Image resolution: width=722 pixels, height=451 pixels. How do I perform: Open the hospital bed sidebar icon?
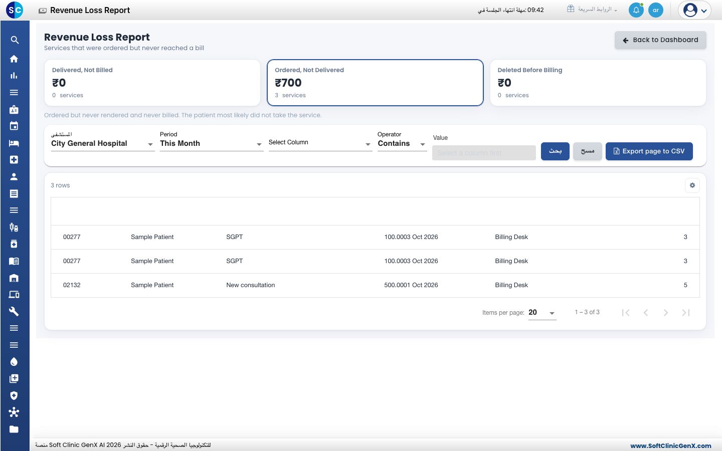(x=14, y=143)
